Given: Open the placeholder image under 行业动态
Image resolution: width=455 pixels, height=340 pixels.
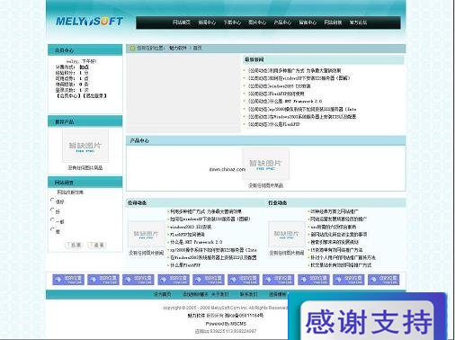Looking at the screenshot, I should point(287,235).
